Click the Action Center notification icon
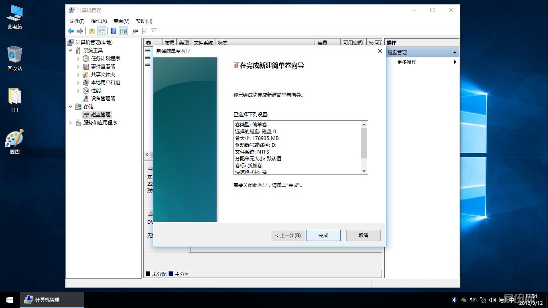The height and width of the screenshot is (308, 548). click(502, 300)
